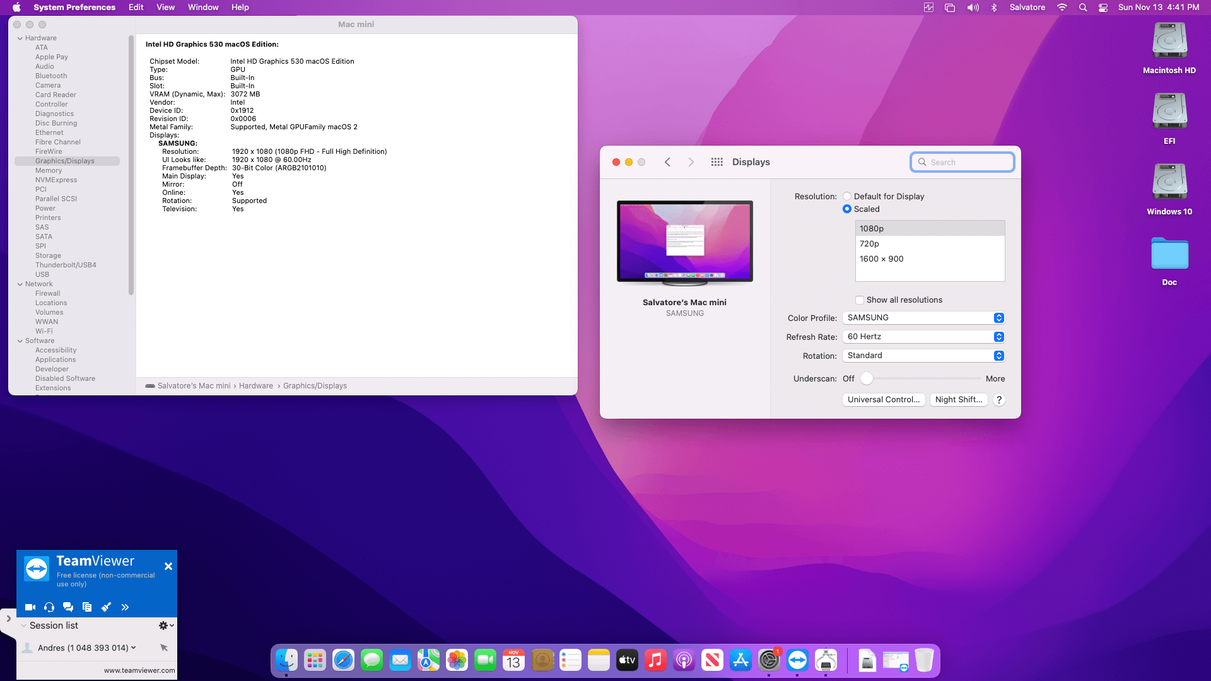
Task: Select Thunderbolt/USB4 in Mac mini sidebar
Action: click(x=66, y=265)
